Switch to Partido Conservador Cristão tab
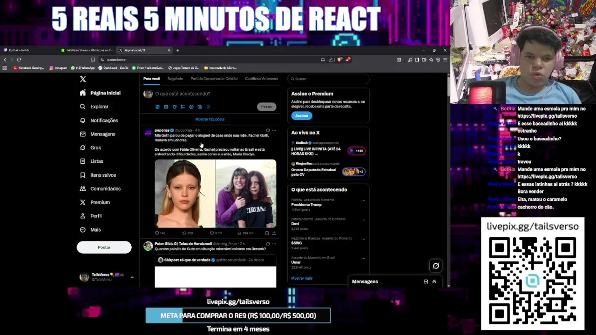 click(214, 79)
